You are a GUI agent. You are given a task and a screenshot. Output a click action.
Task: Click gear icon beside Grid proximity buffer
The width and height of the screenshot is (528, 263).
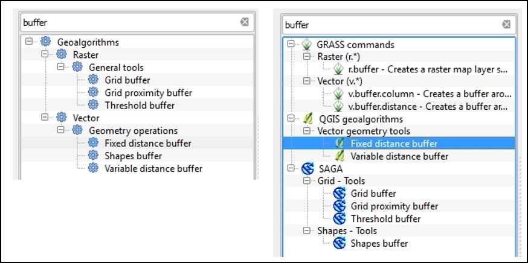(x=93, y=92)
